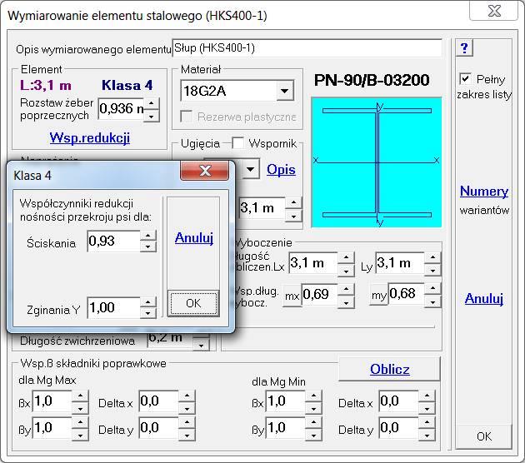This screenshot has width=525, height=463.
Task: Click the mx button
Action: click(x=292, y=296)
